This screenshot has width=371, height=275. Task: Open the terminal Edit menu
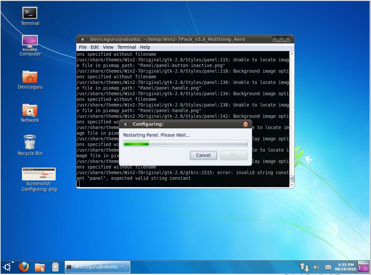(x=95, y=47)
